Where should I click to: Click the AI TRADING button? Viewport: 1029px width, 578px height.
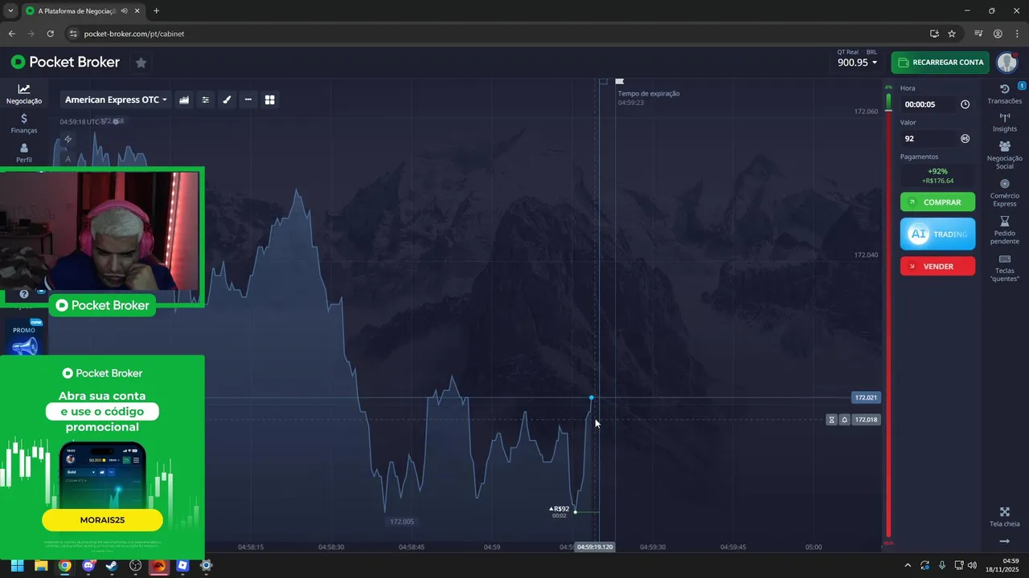937,234
